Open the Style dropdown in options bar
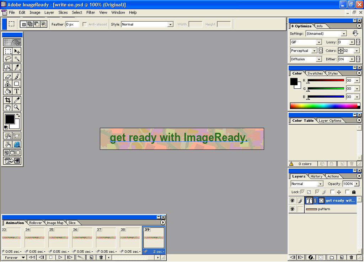Screen dimensions: 364x262 [171, 24]
